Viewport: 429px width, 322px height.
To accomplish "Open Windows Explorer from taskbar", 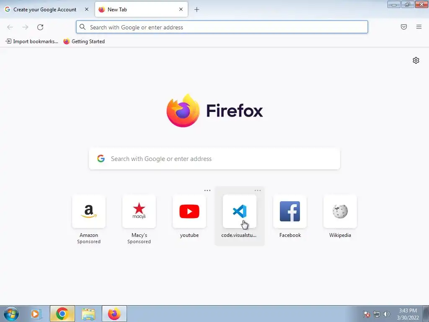I will coord(88,314).
